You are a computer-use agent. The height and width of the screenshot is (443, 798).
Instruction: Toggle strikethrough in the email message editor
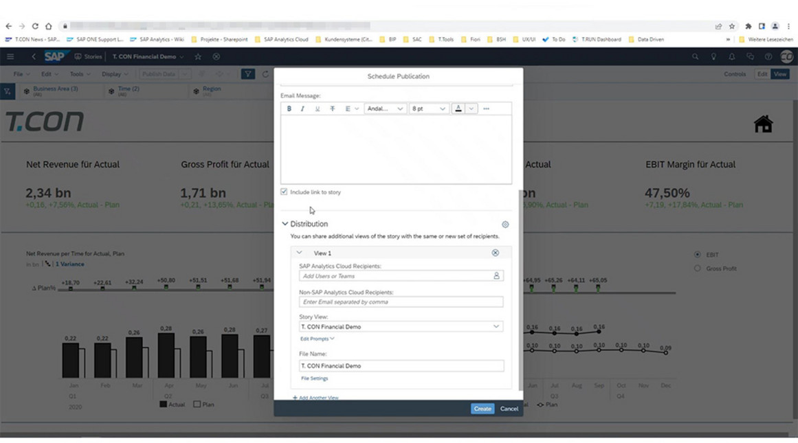[x=333, y=109]
